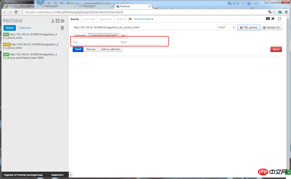This screenshot has width=291, height=179.
Task: Click the Preview button
Action: tap(91, 49)
